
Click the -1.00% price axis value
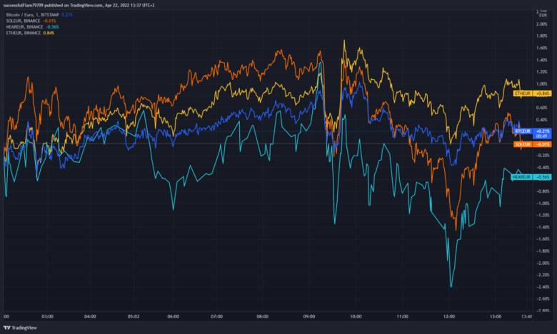pyautogui.click(x=543, y=203)
